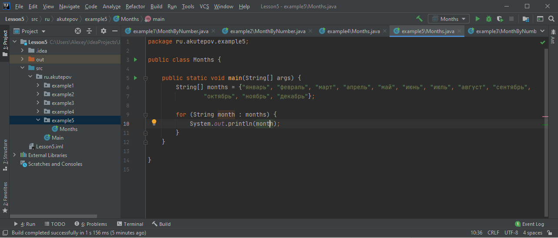The height and width of the screenshot is (238, 558).
Task: Run the Months configuration
Action: coord(477,19)
